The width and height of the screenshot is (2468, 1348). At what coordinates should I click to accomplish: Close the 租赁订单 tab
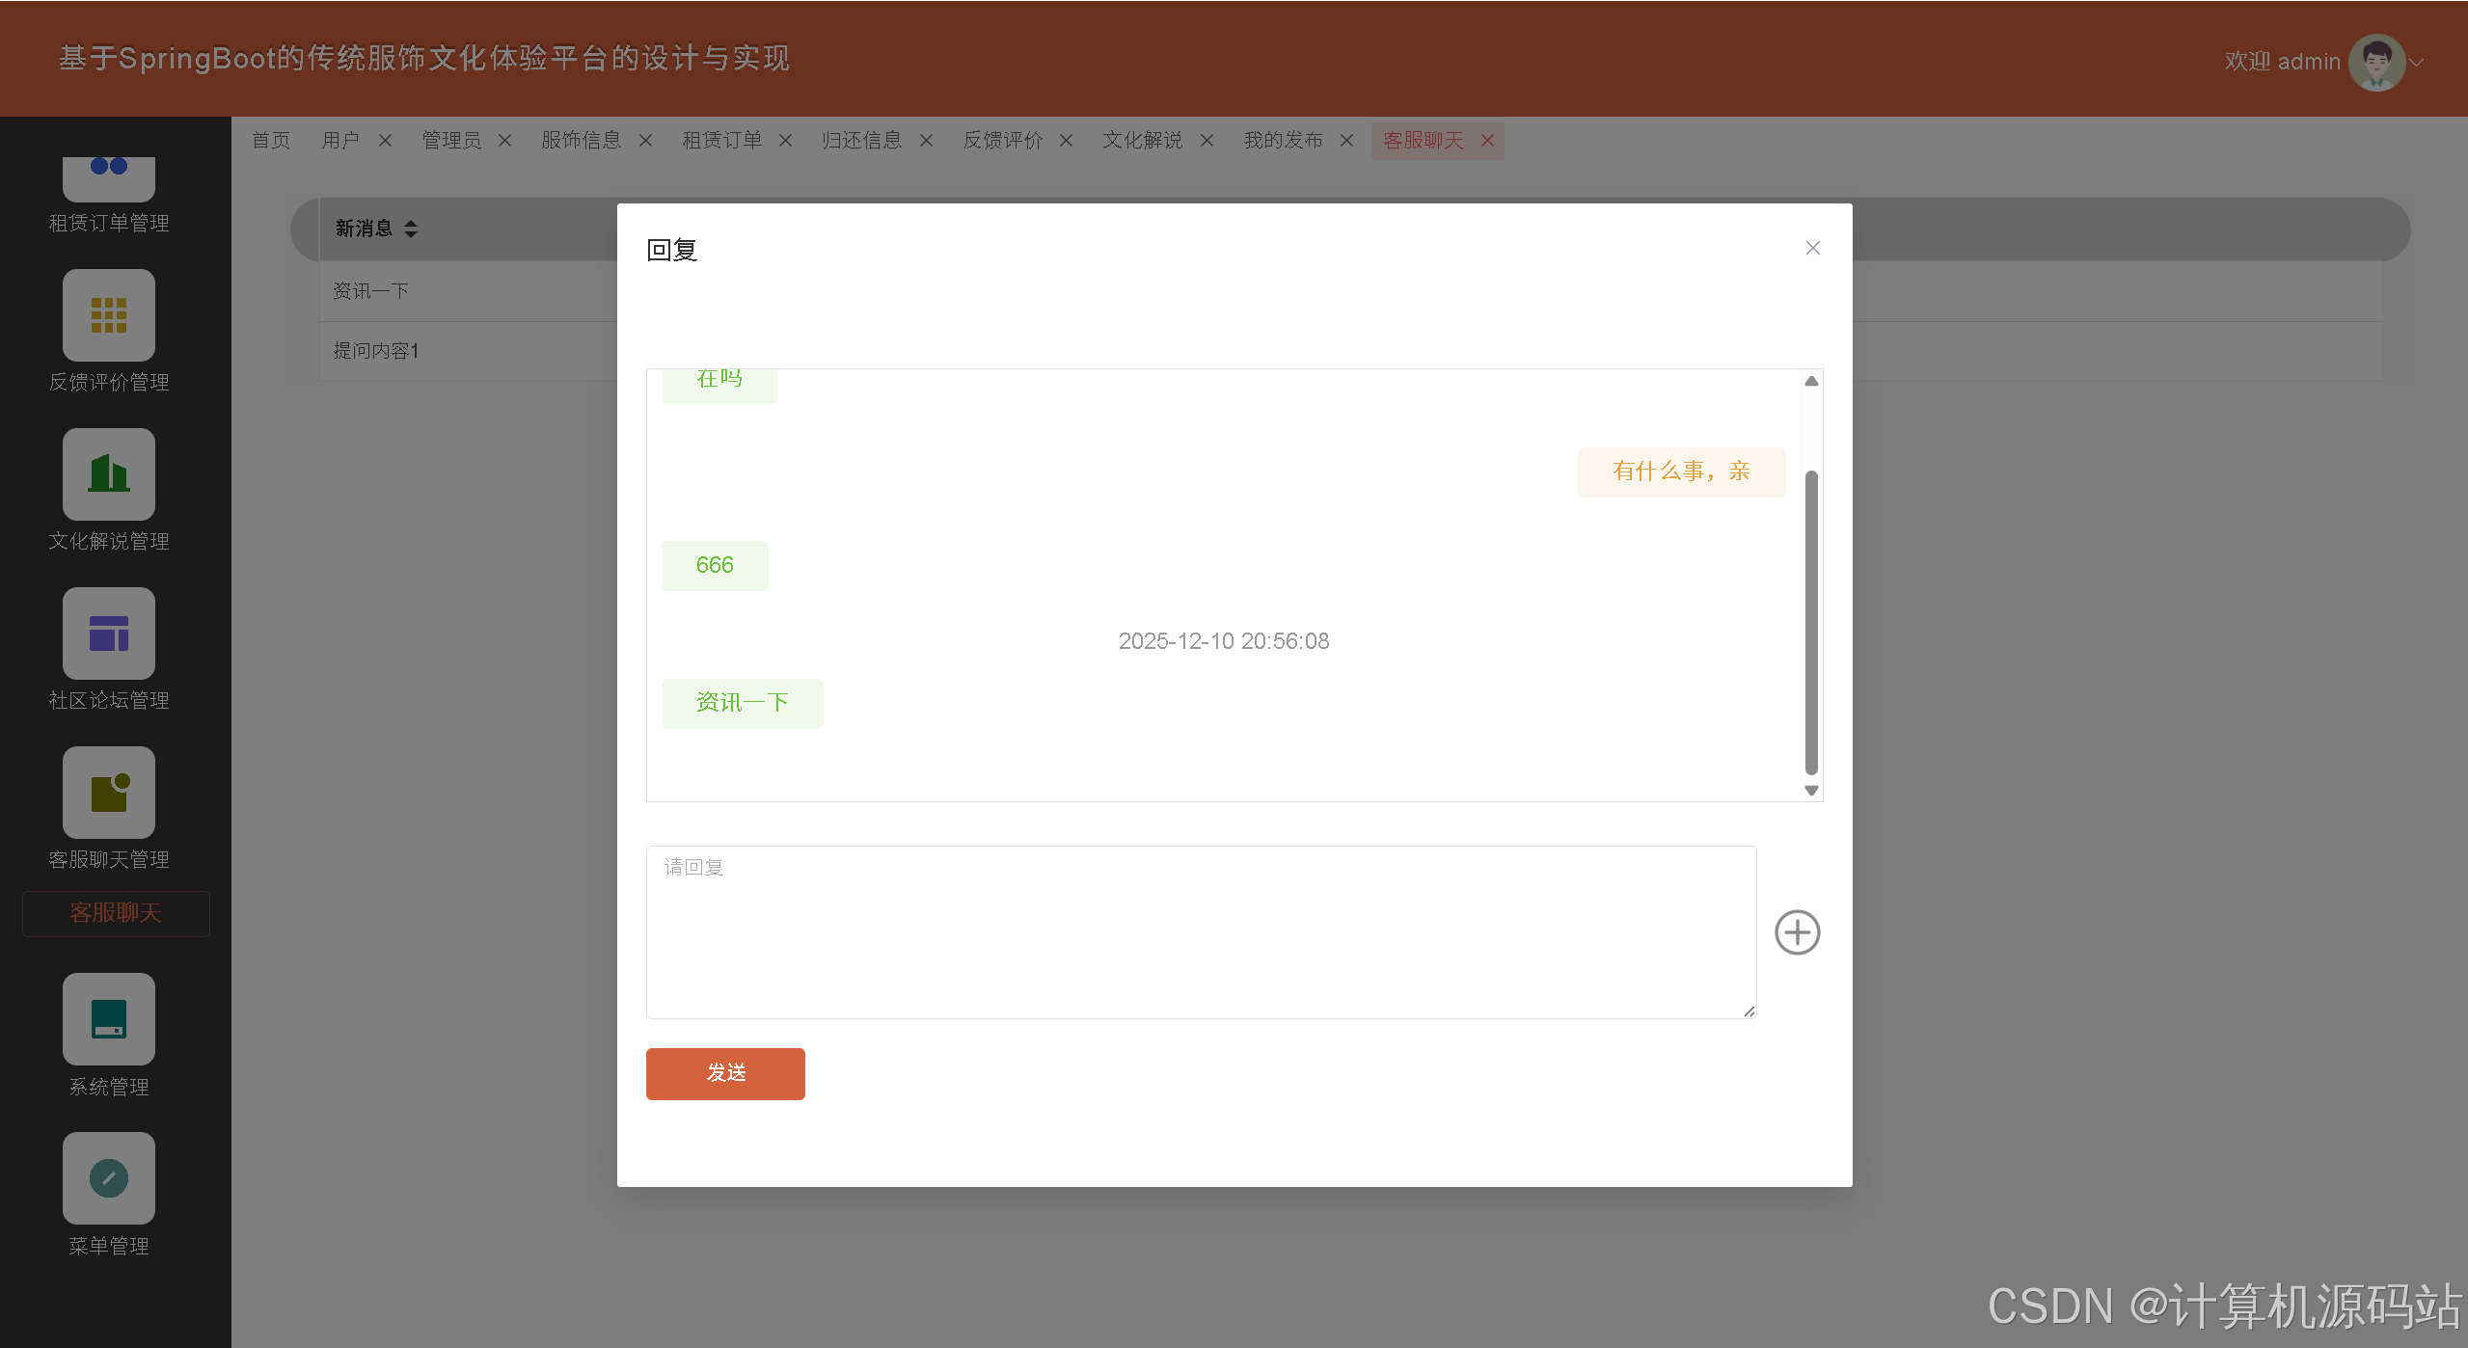click(x=785, y=141)
